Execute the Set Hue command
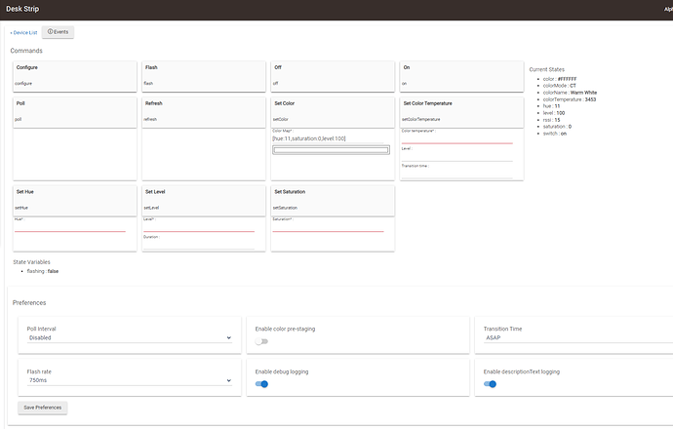The height and width of the screenshot is (429, 673). pos(75,201)
